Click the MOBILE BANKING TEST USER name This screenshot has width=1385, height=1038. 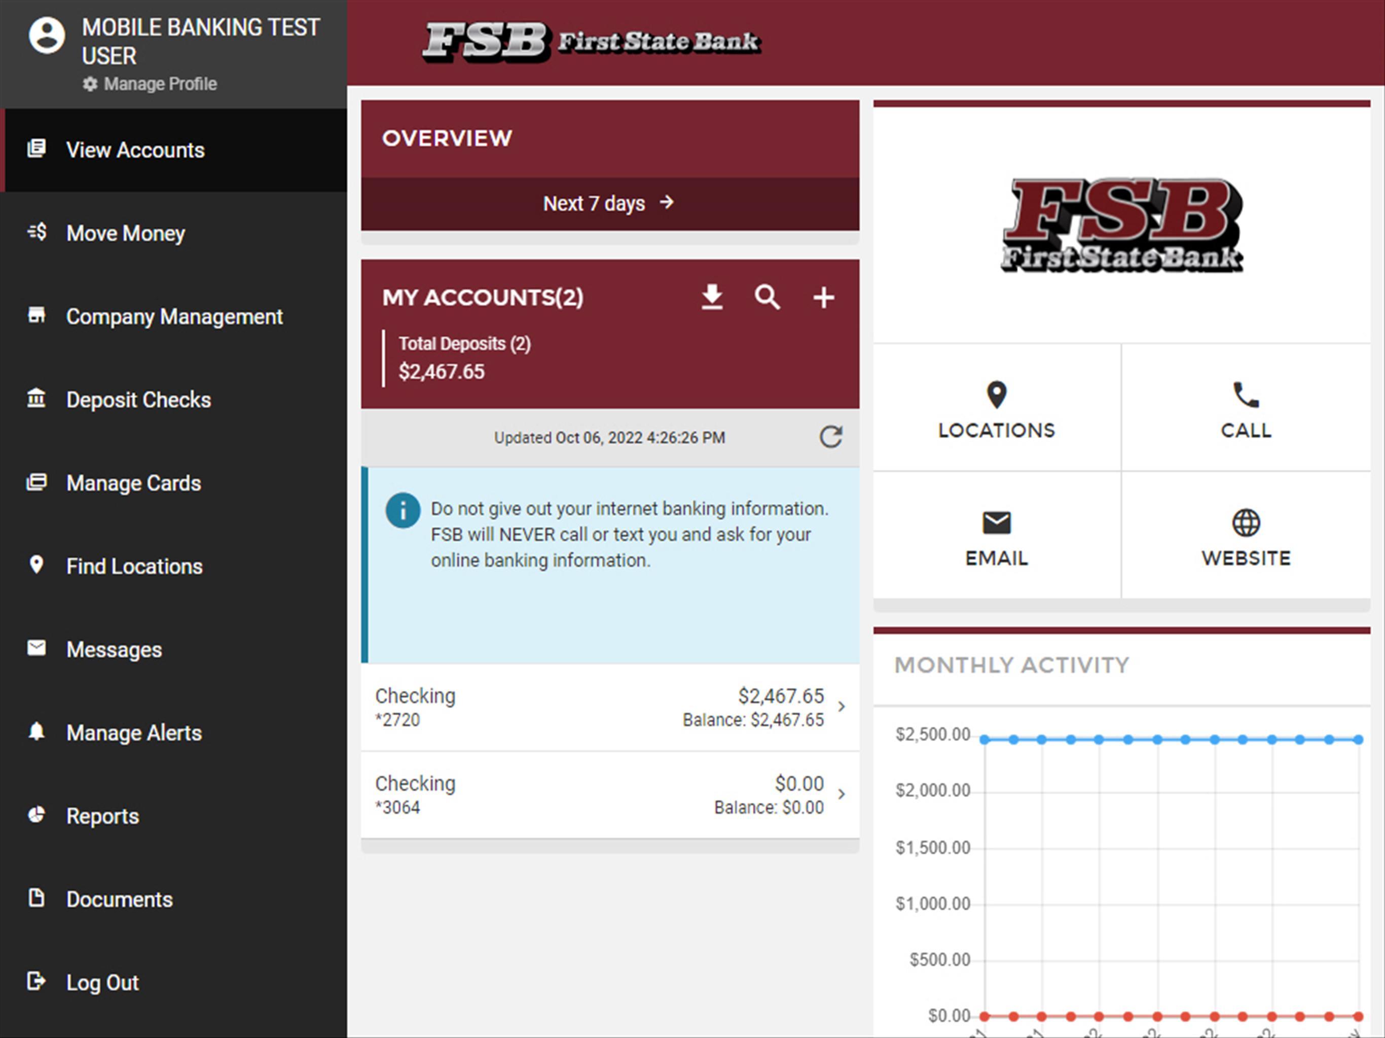pyautogui.click(x=200, y=42)
